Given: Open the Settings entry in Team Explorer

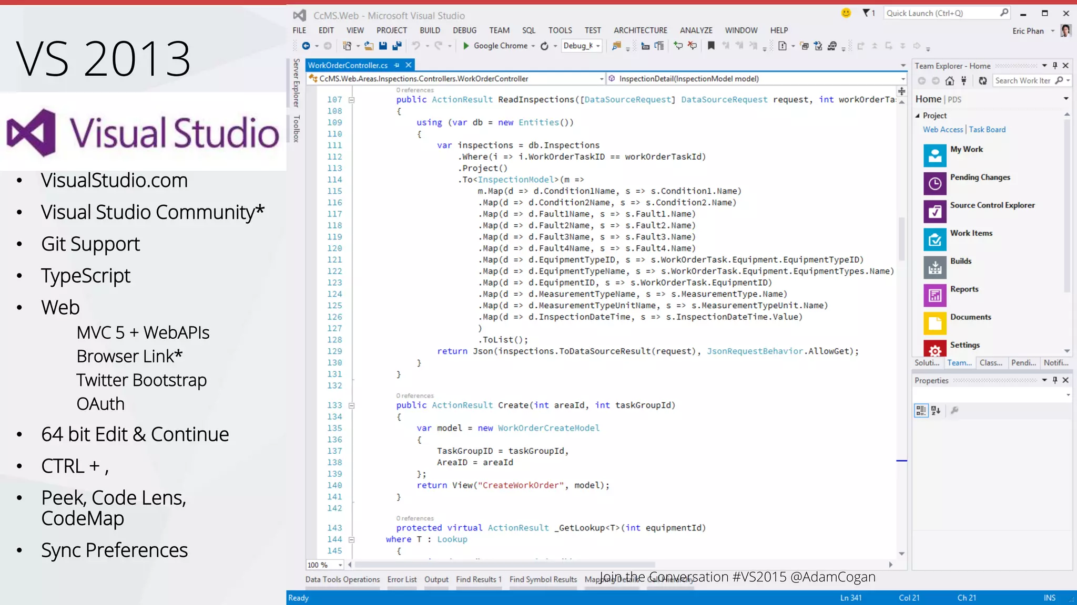Looking at the screenshot, I should tap(964, 345).
